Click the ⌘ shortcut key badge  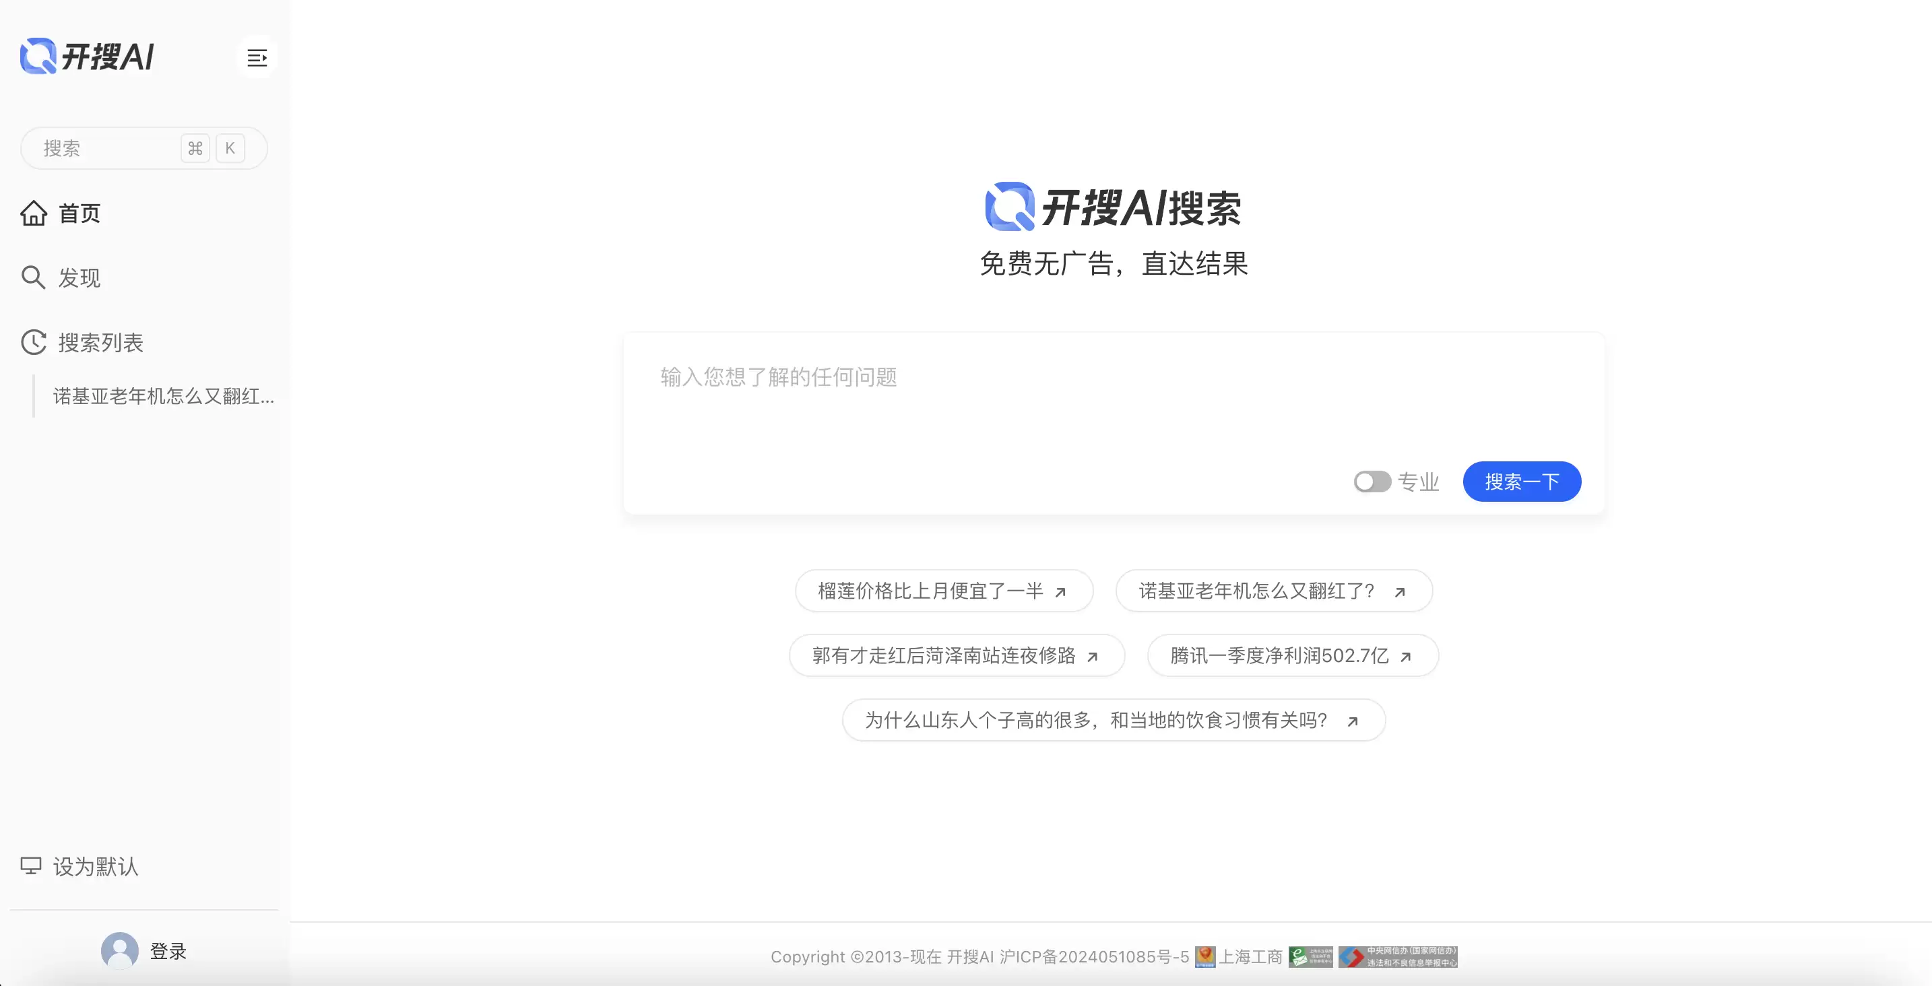click(x=195, y=148)
